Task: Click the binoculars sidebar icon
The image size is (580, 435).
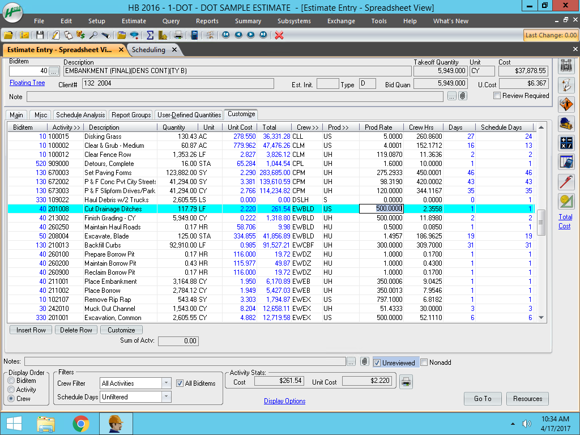Action: pyautogui.click(x=566, y=66)
